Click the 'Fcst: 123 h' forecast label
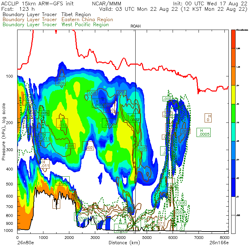Viewport: 249px width, 249px height. (17, 9)
